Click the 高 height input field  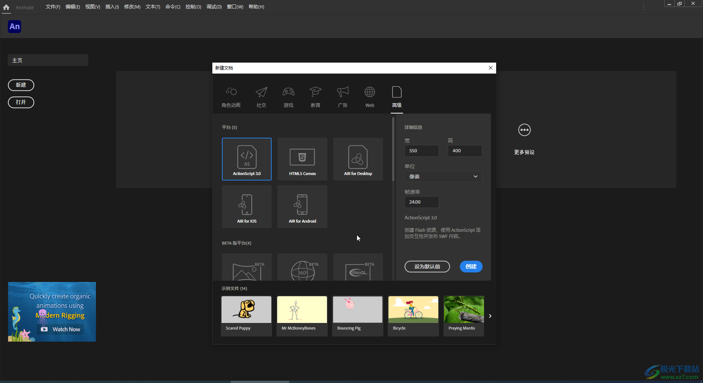click(x=465, y=151)
